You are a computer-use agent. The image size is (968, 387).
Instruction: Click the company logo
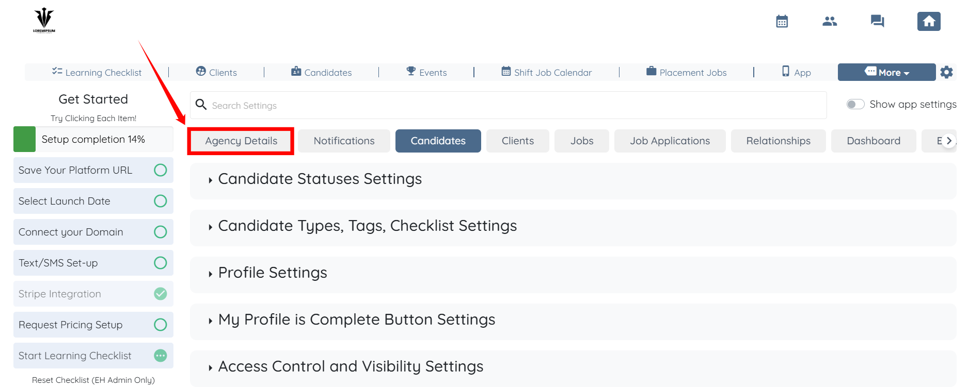pyautogui.click(x=44, y=21)
